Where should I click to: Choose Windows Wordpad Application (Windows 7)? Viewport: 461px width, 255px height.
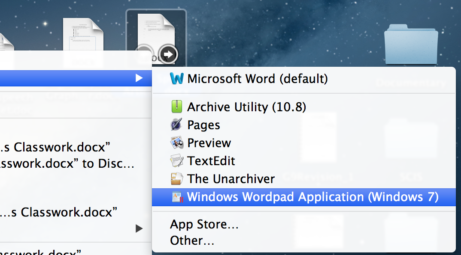[304, 197]
